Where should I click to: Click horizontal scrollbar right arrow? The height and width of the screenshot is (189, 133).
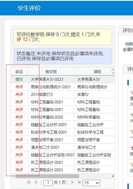tap(113, 176)
